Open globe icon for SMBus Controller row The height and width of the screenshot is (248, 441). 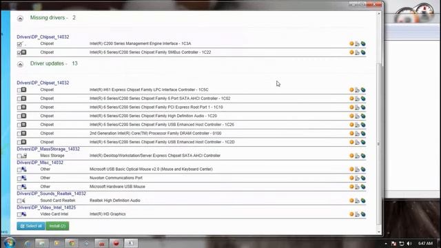[x=363, y=52]
